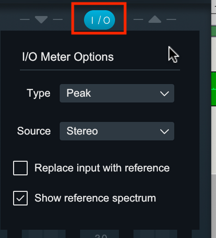
Task: Toggle via the 'Replace input with reference' label
Action: [x=102, y=168]
